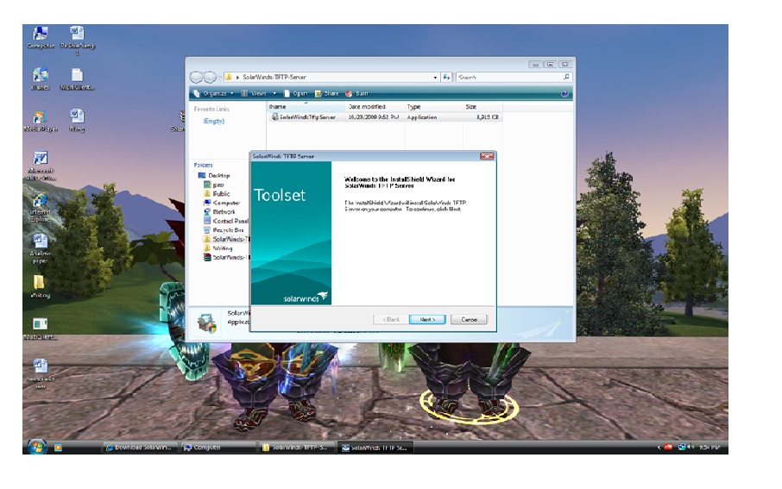The height and width of the screenshot is (489, 782).
Task: Click the volume icon in the system tray
Action: pos(691,447)
